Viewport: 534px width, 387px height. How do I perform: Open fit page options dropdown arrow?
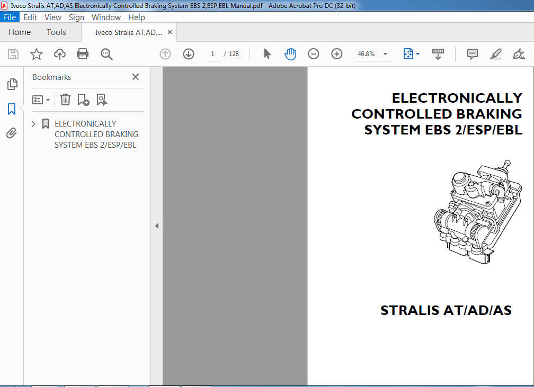point(418,54)
